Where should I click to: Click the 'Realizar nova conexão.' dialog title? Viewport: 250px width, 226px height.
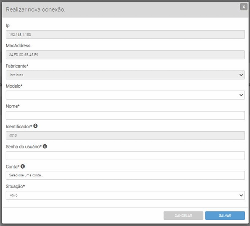35,9
